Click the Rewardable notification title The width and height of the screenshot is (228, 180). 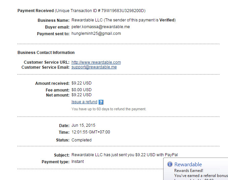(x=188, y=164)
